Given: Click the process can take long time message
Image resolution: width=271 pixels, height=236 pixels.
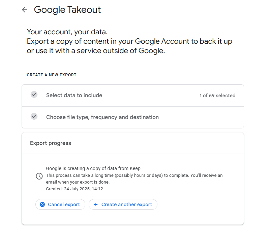Looking at the screenshot, I should pos(134,175).
